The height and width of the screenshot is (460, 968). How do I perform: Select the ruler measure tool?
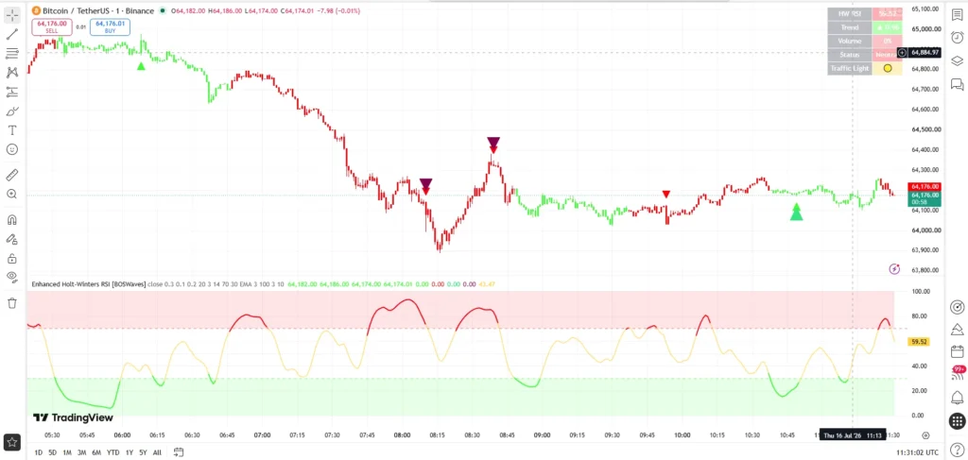(x=11, y=175)
